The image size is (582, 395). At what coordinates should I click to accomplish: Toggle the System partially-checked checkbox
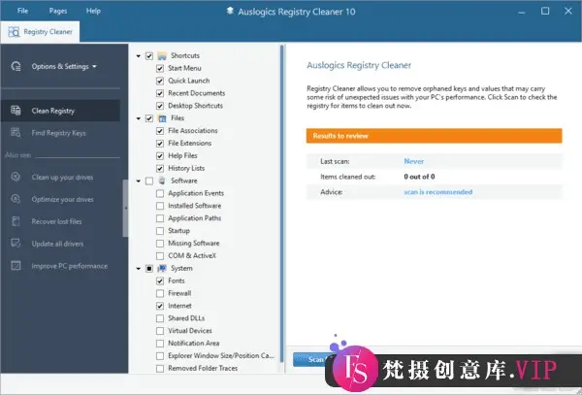149,269
